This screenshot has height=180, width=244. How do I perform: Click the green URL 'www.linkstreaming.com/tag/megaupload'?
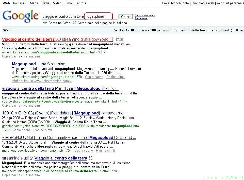pyautogui.click(x=43, y=77)
